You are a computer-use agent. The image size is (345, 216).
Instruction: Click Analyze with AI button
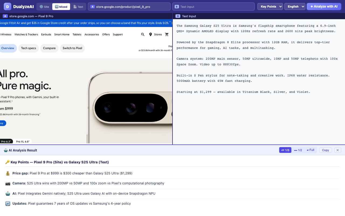[x=324, y=6]
